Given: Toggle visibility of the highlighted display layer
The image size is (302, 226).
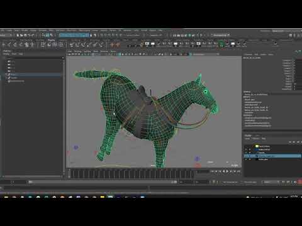Looking at the screenshot, I should pyautogui.click(x=246, y=156).
